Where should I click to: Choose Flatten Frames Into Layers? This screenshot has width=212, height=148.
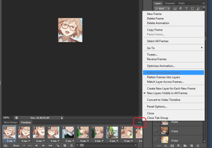pos(174,77)
